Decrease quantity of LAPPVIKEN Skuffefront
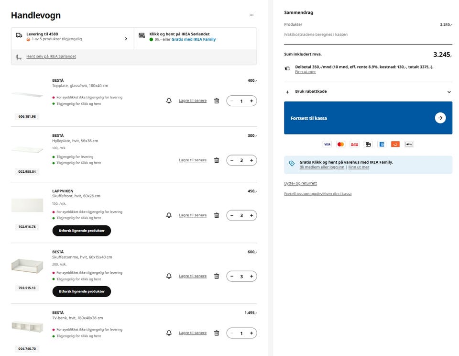459x356 pixels. click(x=232, y=215)
